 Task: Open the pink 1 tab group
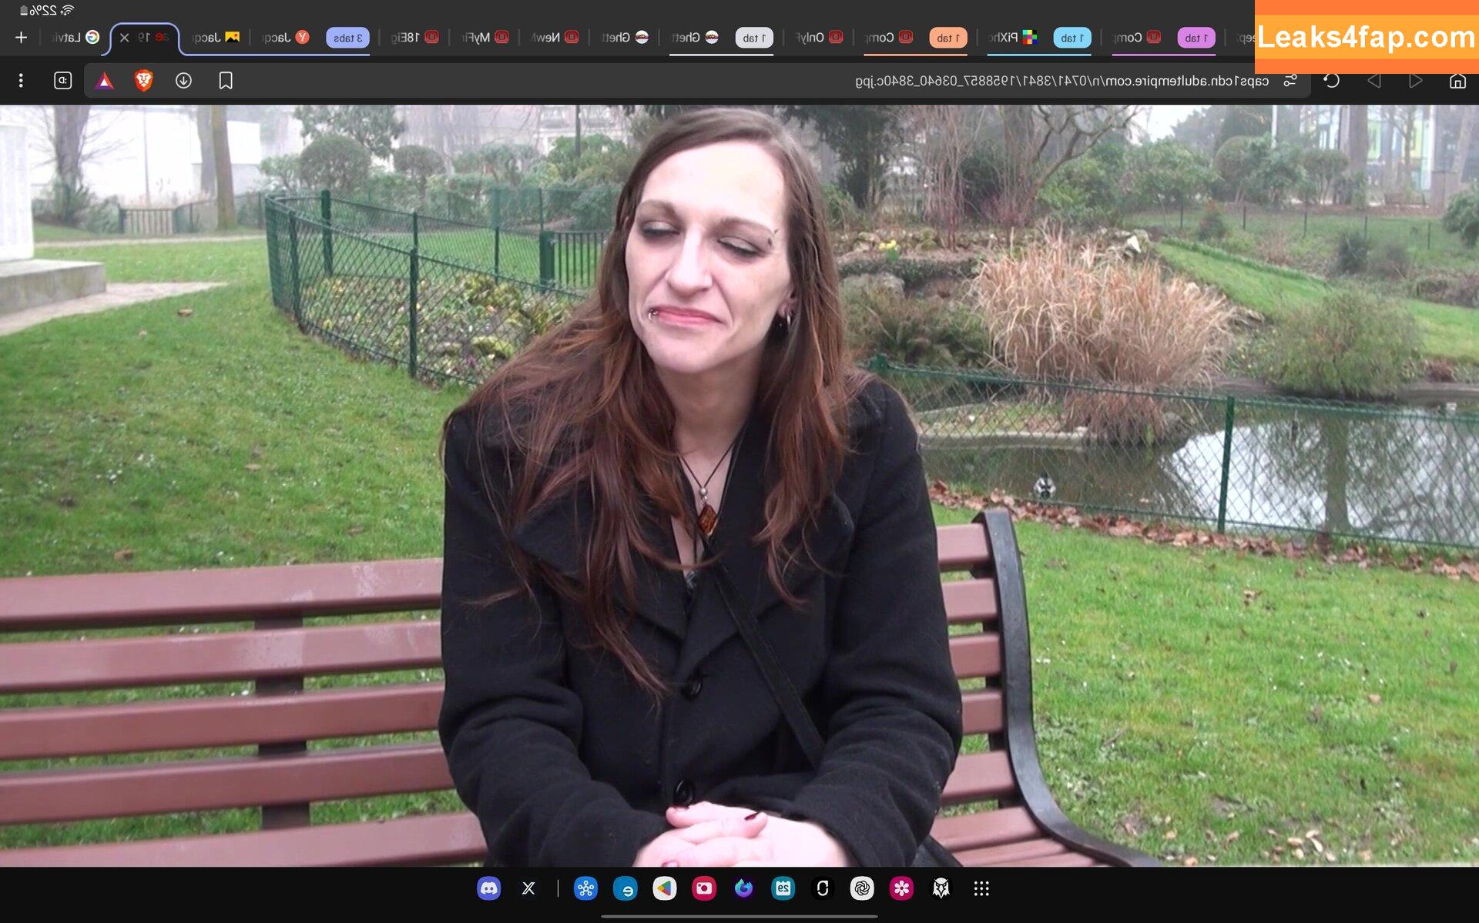point(1196,38)
